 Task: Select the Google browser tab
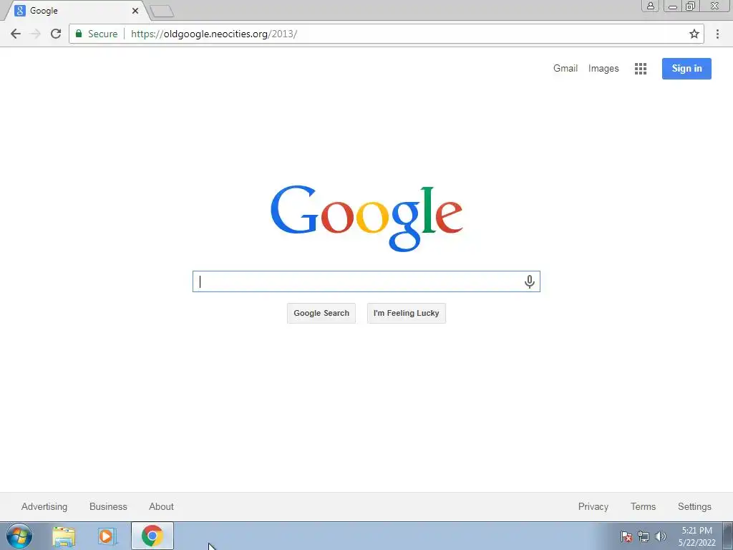[x=77, y=10]
